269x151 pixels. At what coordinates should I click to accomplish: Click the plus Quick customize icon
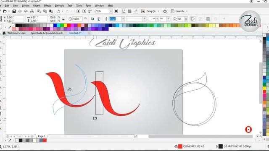click(x=224, y=19)
